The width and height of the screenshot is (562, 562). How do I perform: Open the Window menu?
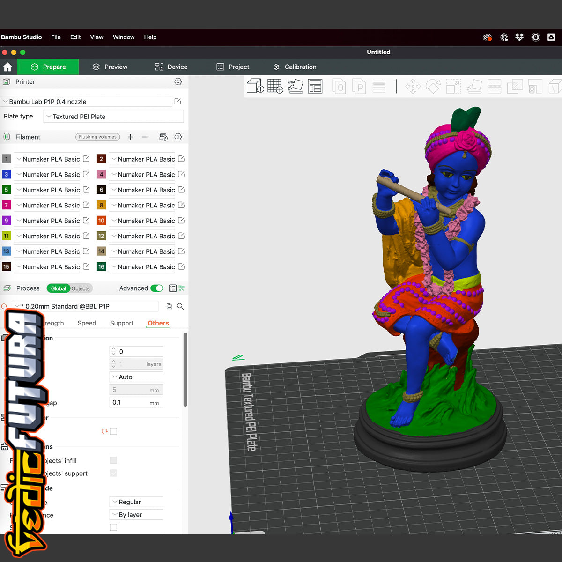[x=124, y=37]
